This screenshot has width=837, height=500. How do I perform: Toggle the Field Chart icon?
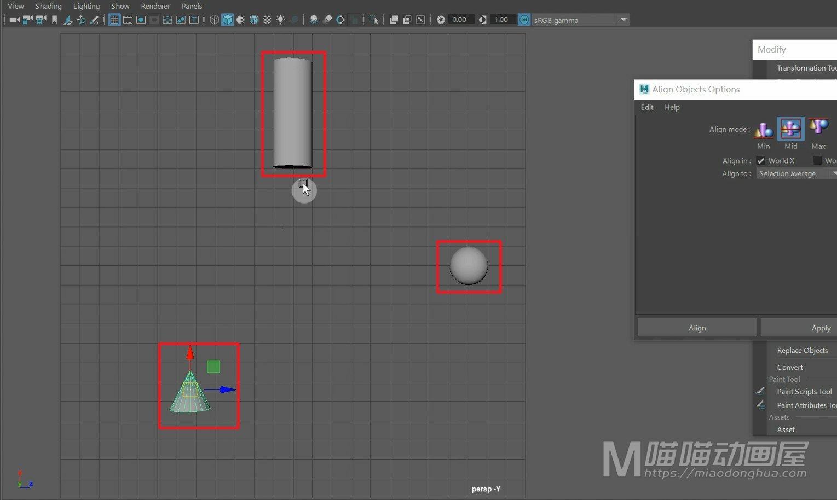168,20
